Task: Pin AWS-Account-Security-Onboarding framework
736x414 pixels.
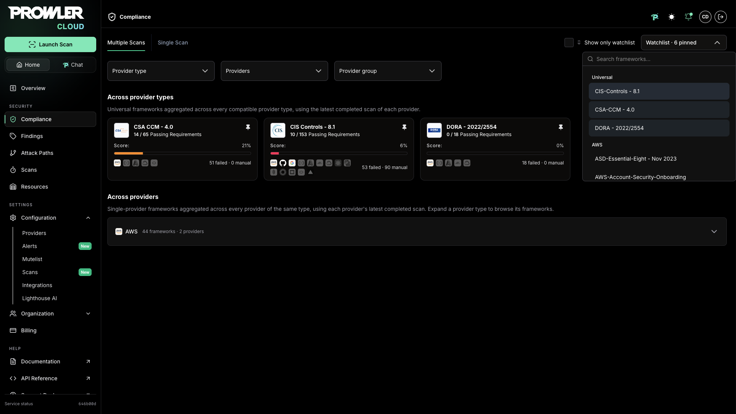Action: (x=659, y=177)
